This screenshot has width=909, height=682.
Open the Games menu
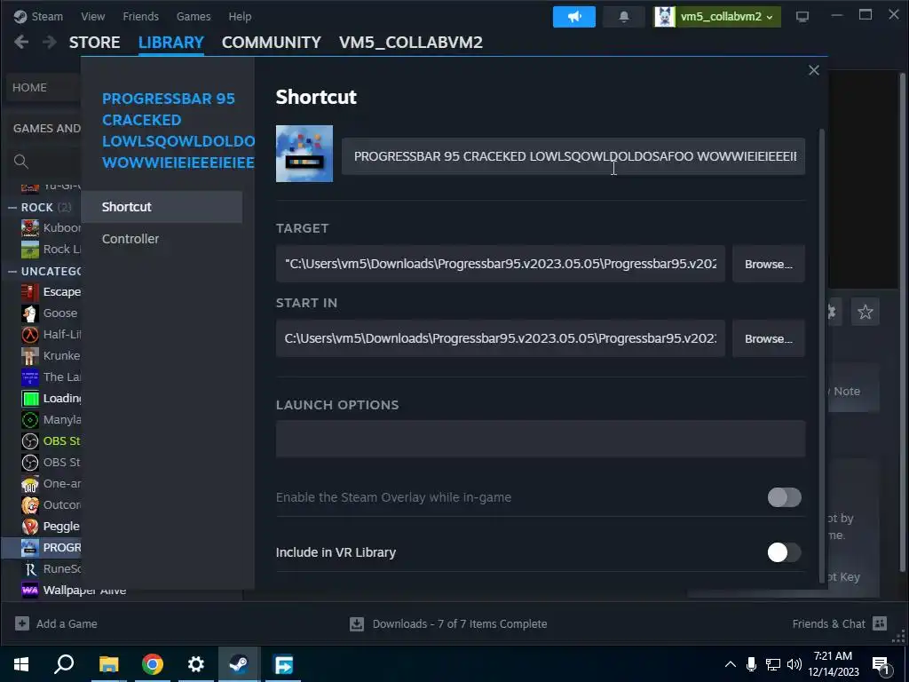[194, 16]
